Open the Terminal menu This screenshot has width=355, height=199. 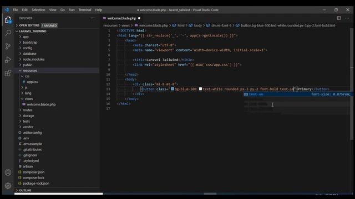point(85,10)
